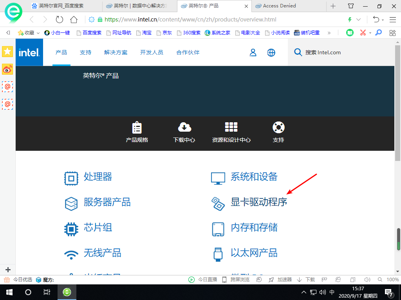Screen dimensions: 401x300
Task: Switch to the Access Denied tab
Action: (289, 6)
